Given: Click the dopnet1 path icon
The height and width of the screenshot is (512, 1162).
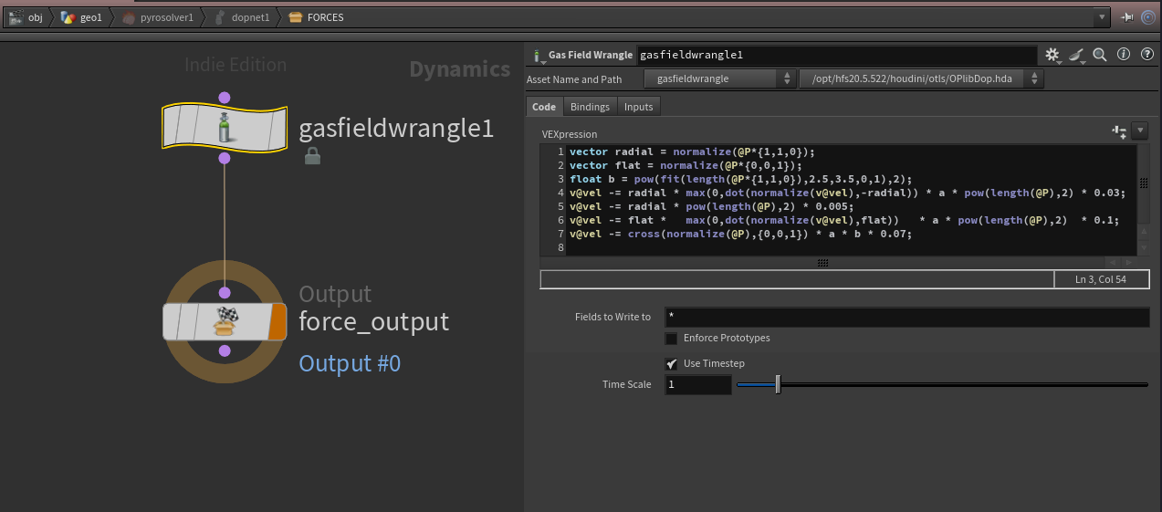Looking at the screenshot, I should tap(220, 17).
